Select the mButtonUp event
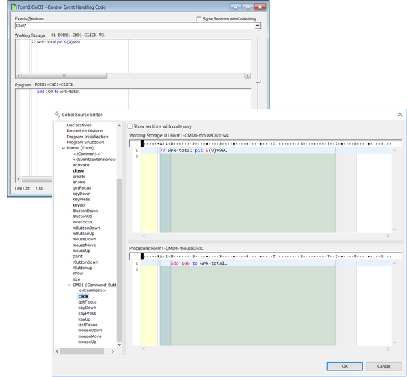Viewport: 407px width, 377px height. click(x=83, y=234)
